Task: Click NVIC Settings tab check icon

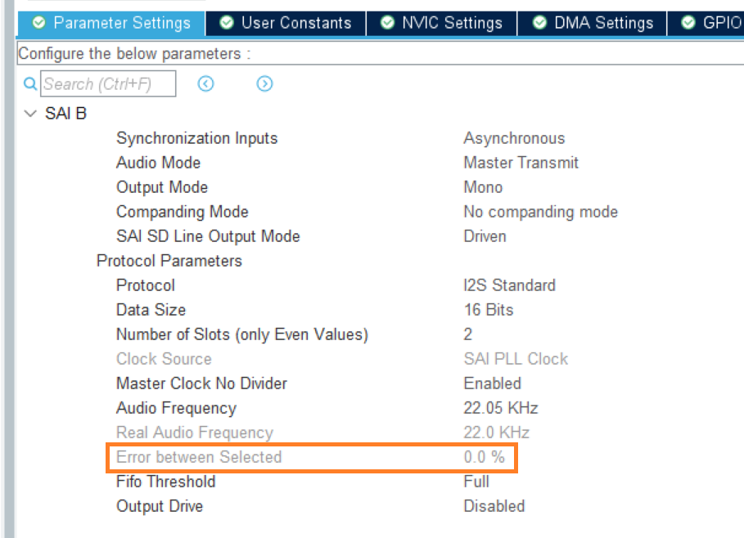Action: pyautogui.click(x=387, y=22)
